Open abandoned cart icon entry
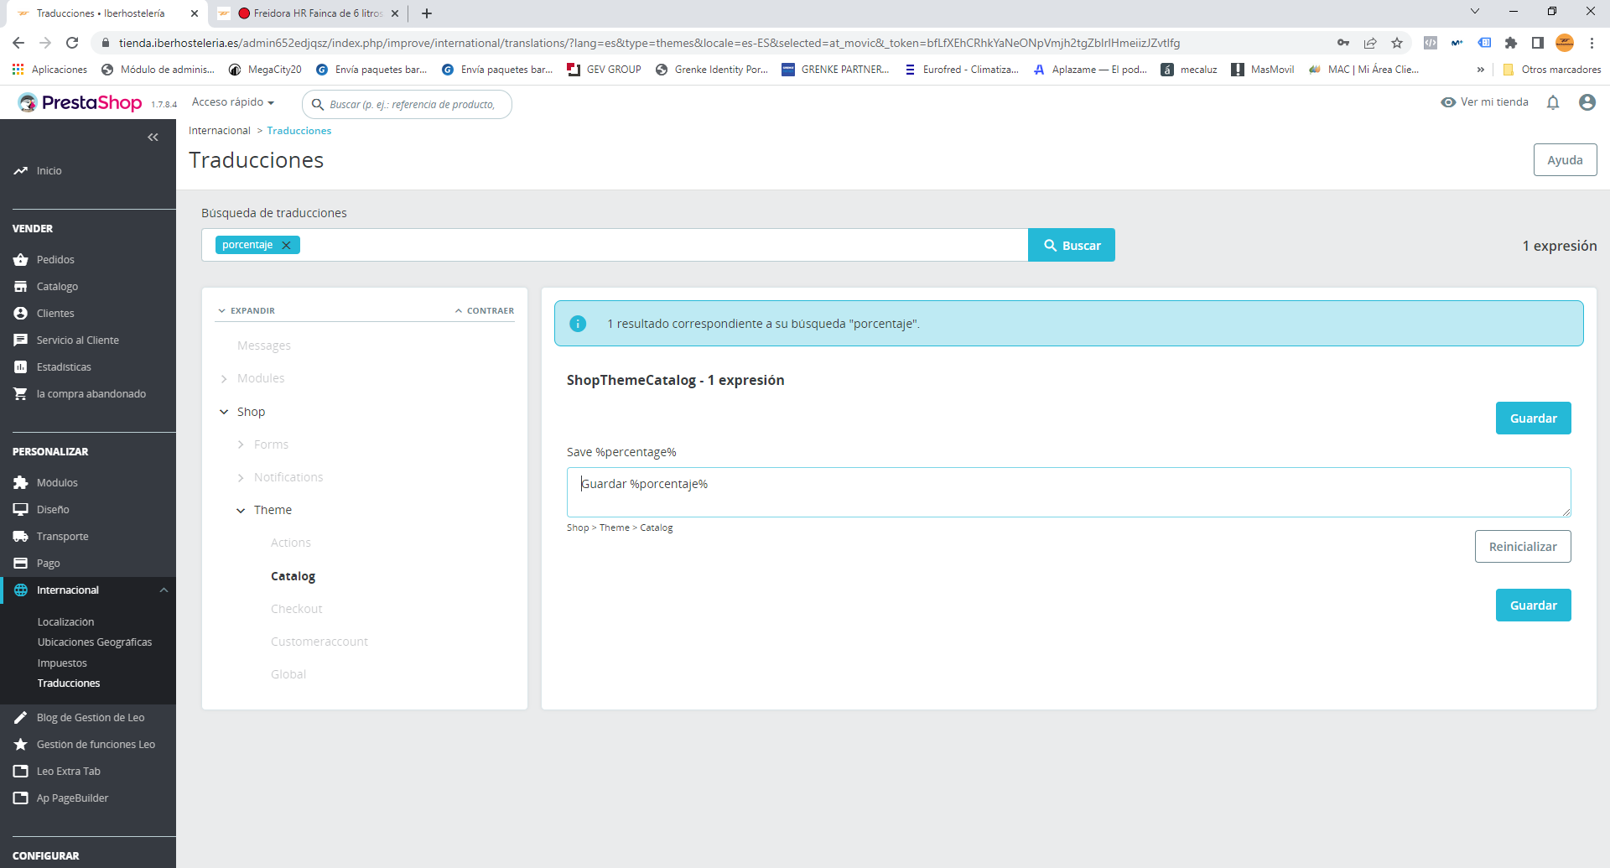 [21, 394]
